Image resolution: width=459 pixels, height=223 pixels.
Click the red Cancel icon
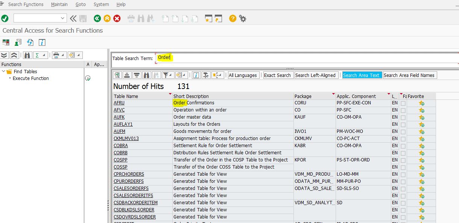point(117,18)
